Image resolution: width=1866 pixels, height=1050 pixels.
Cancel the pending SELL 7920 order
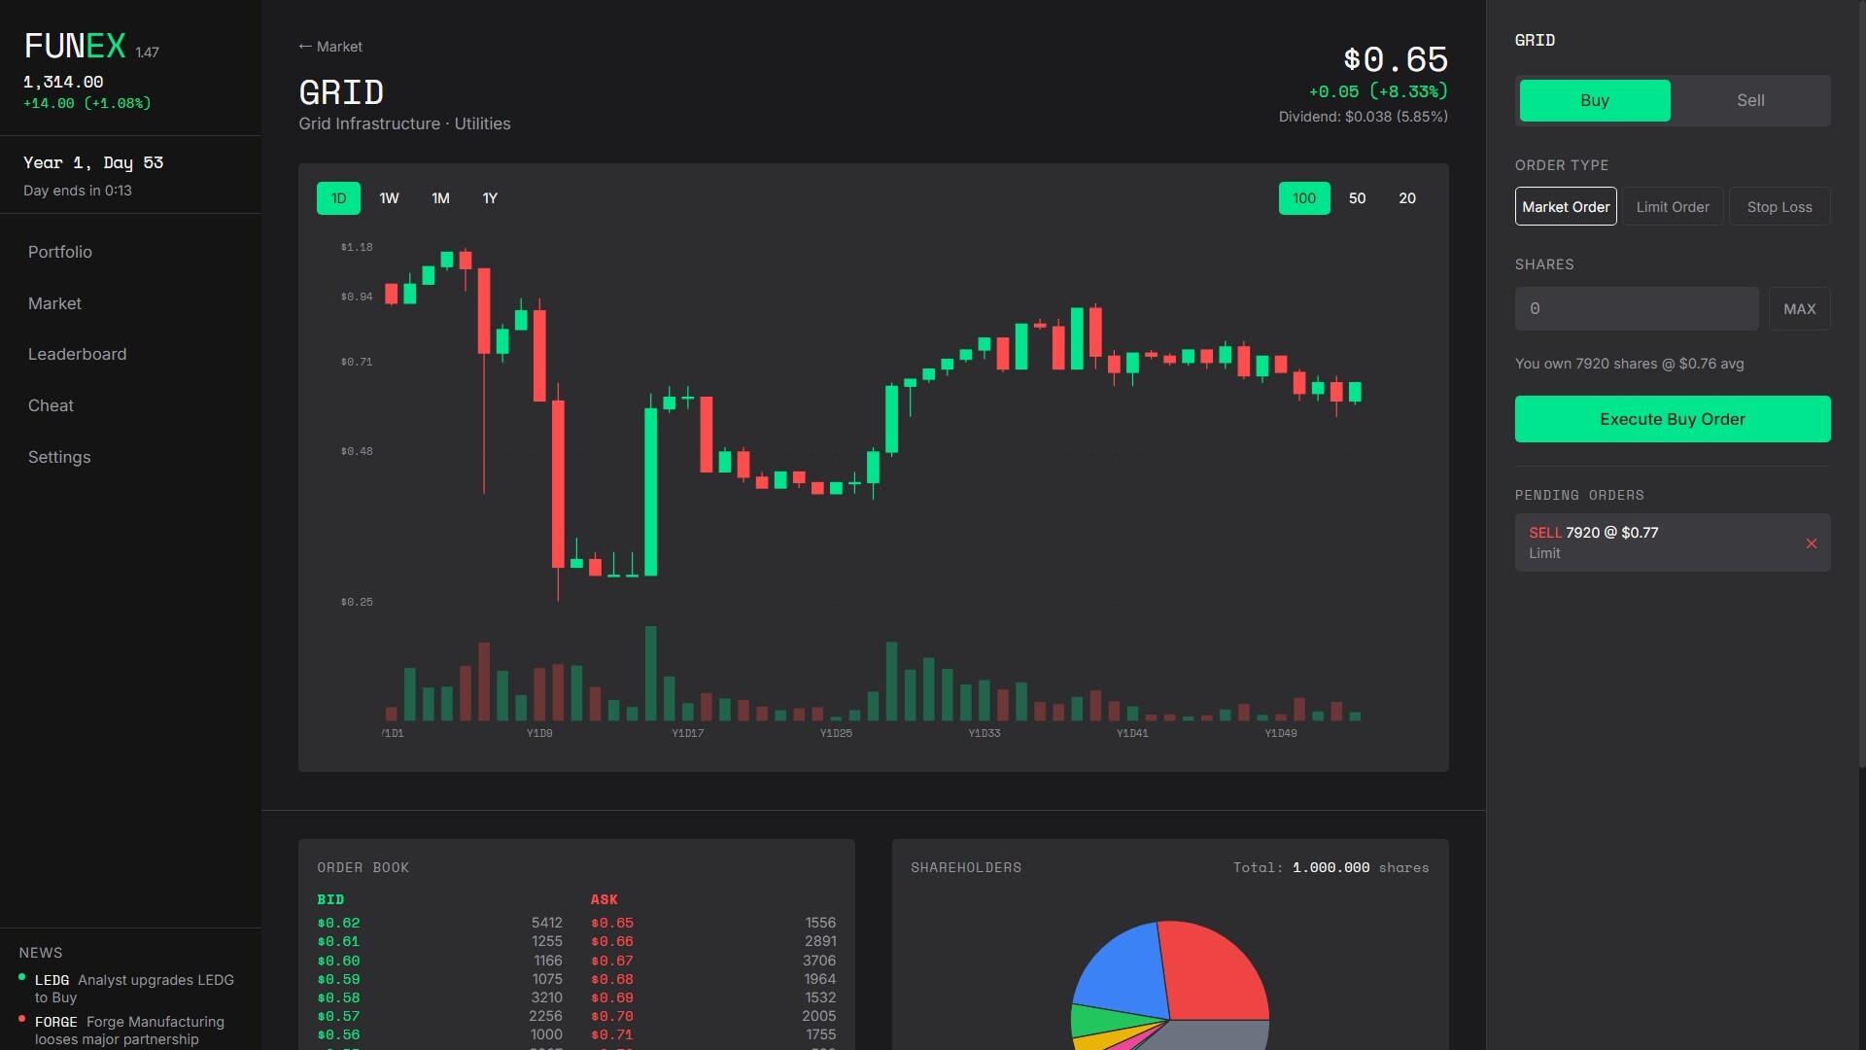pyautogui.click(x=1811, y=543)
